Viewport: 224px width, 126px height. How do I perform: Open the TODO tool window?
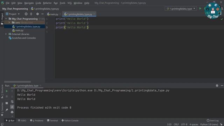22,120
